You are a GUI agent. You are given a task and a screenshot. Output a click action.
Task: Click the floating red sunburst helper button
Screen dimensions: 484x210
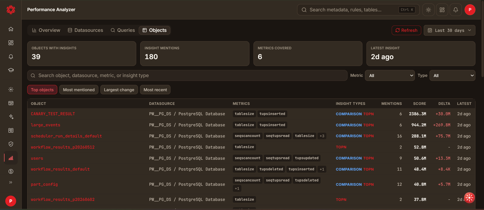tap(469, 198)
